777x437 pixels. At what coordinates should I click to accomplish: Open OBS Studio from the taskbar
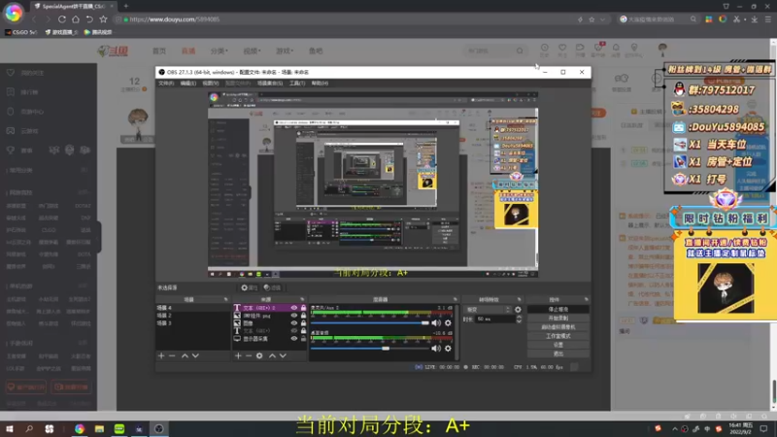[159, 429]
